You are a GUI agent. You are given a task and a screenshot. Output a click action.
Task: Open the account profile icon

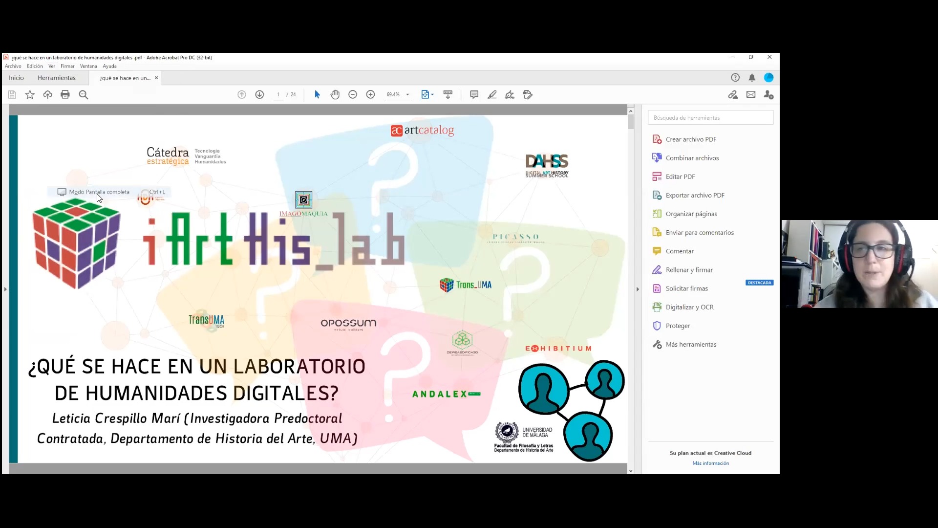768,78
